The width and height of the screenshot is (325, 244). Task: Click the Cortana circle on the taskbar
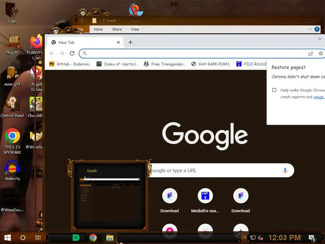point(23,238)
